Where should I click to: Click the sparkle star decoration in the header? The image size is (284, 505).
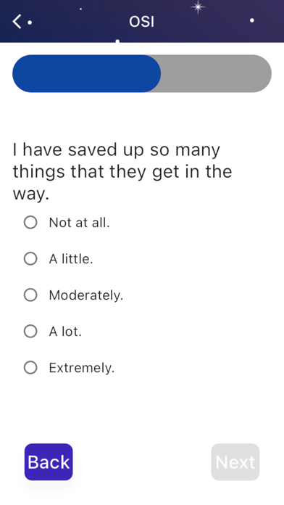198,7
